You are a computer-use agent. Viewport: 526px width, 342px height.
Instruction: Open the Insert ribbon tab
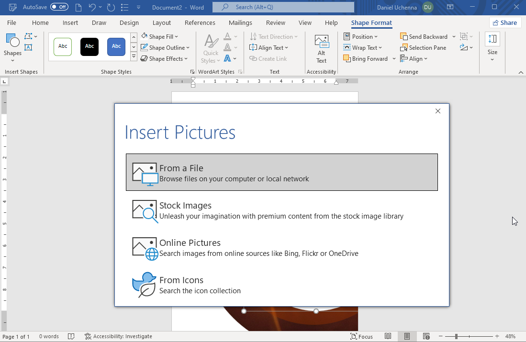(x=70, y=22)
